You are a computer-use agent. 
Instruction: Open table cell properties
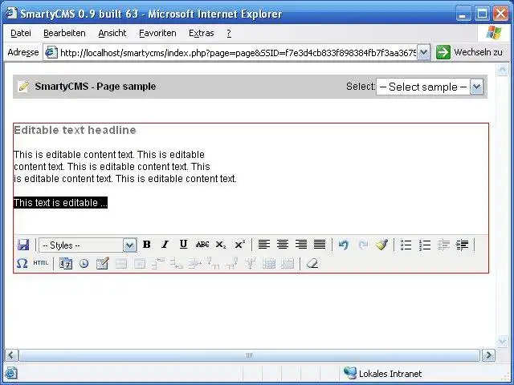pos(140,263)
